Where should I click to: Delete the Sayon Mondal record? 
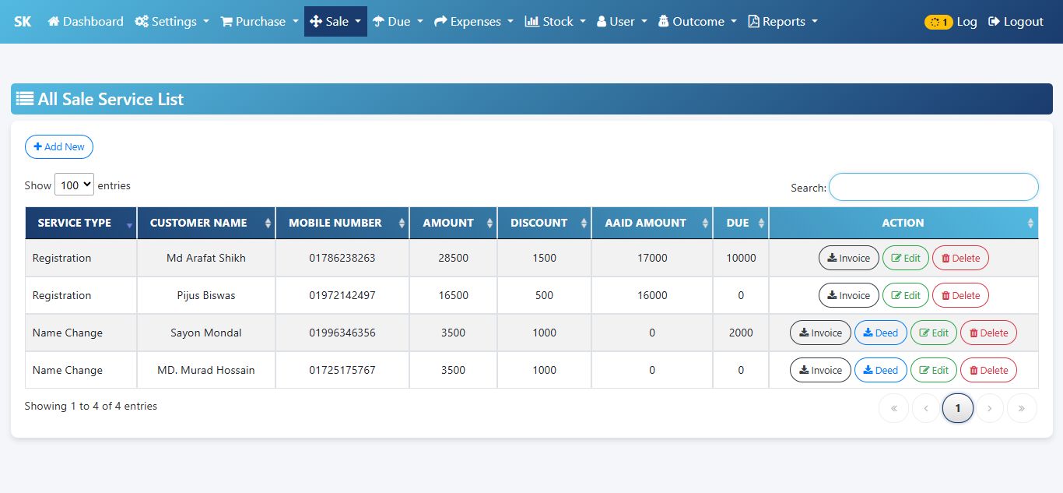[x=988, y=333]
